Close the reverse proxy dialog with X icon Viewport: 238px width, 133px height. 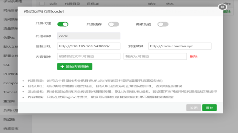point(223,7)
